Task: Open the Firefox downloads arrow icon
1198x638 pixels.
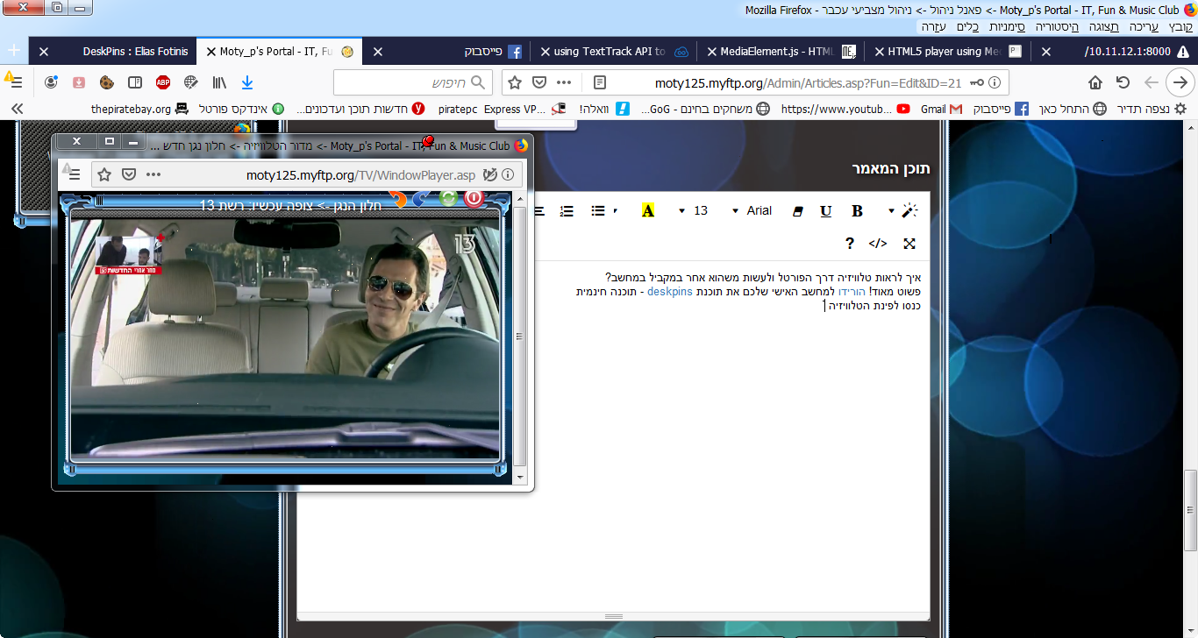Action: (x=247, y=82)
